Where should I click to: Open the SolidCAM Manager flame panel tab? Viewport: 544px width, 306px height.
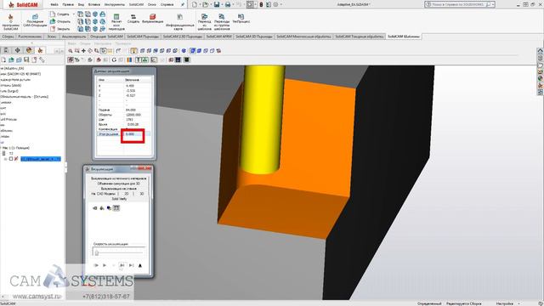[x=40, y=51]
